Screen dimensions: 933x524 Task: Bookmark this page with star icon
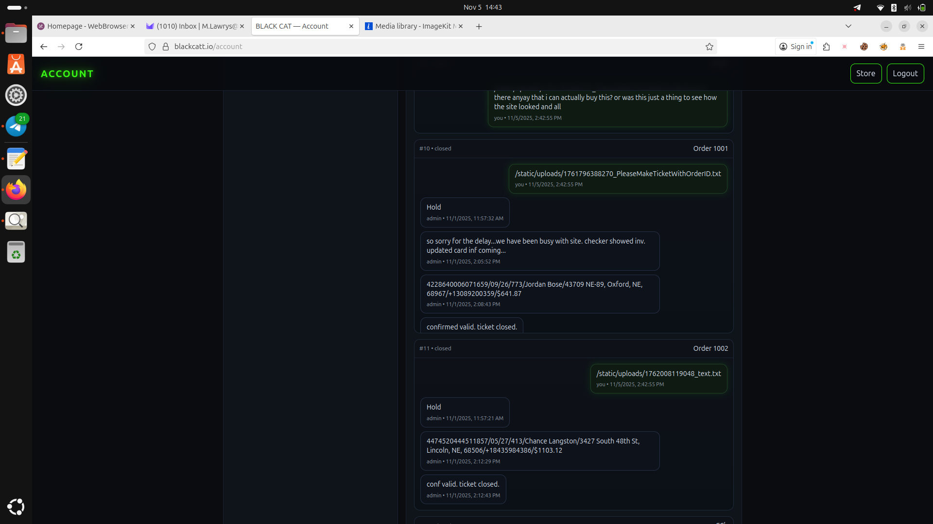click(709, 47)
